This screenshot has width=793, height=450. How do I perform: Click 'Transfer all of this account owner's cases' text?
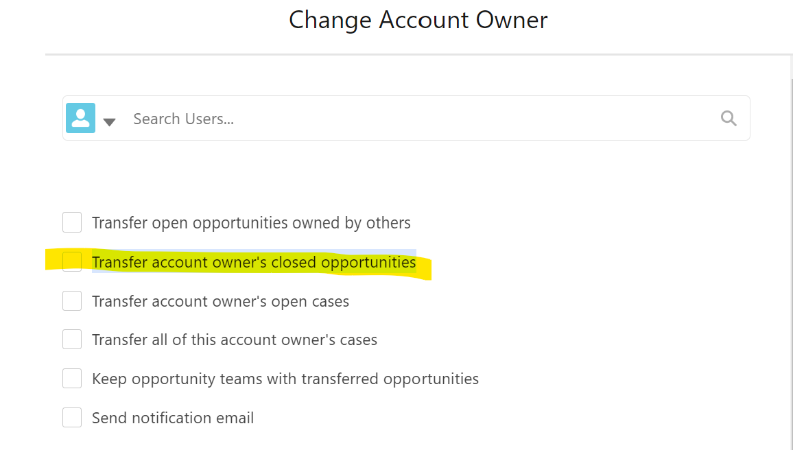(235, 340)
